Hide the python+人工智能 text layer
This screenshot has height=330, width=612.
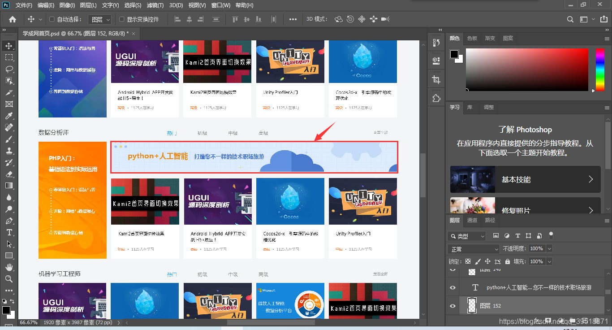point(453,287)
